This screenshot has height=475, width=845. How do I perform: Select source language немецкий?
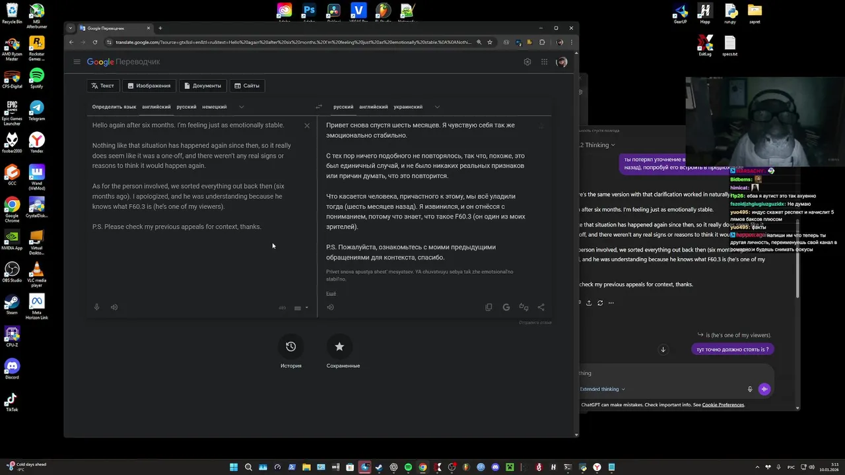[215, 107]
